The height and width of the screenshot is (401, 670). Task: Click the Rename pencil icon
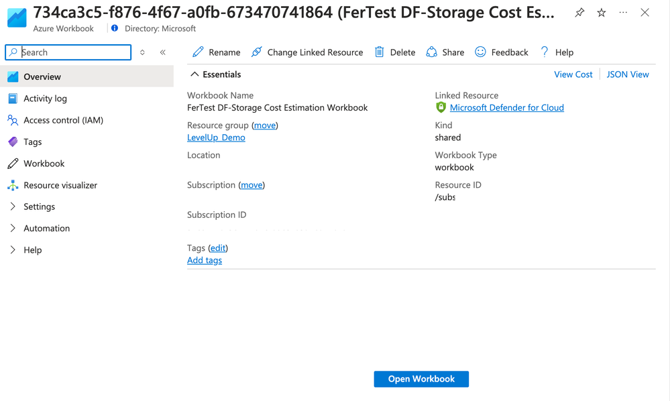pyautogui.click(x=198, y=52)
